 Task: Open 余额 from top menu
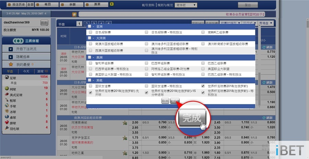click(71, 4)
